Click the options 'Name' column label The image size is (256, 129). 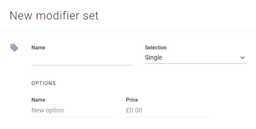click(x=38, y=100)
